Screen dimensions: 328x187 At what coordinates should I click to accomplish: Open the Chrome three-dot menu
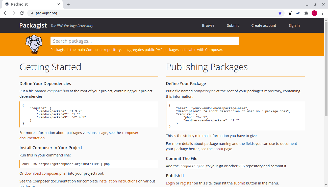tap(323, 13)
